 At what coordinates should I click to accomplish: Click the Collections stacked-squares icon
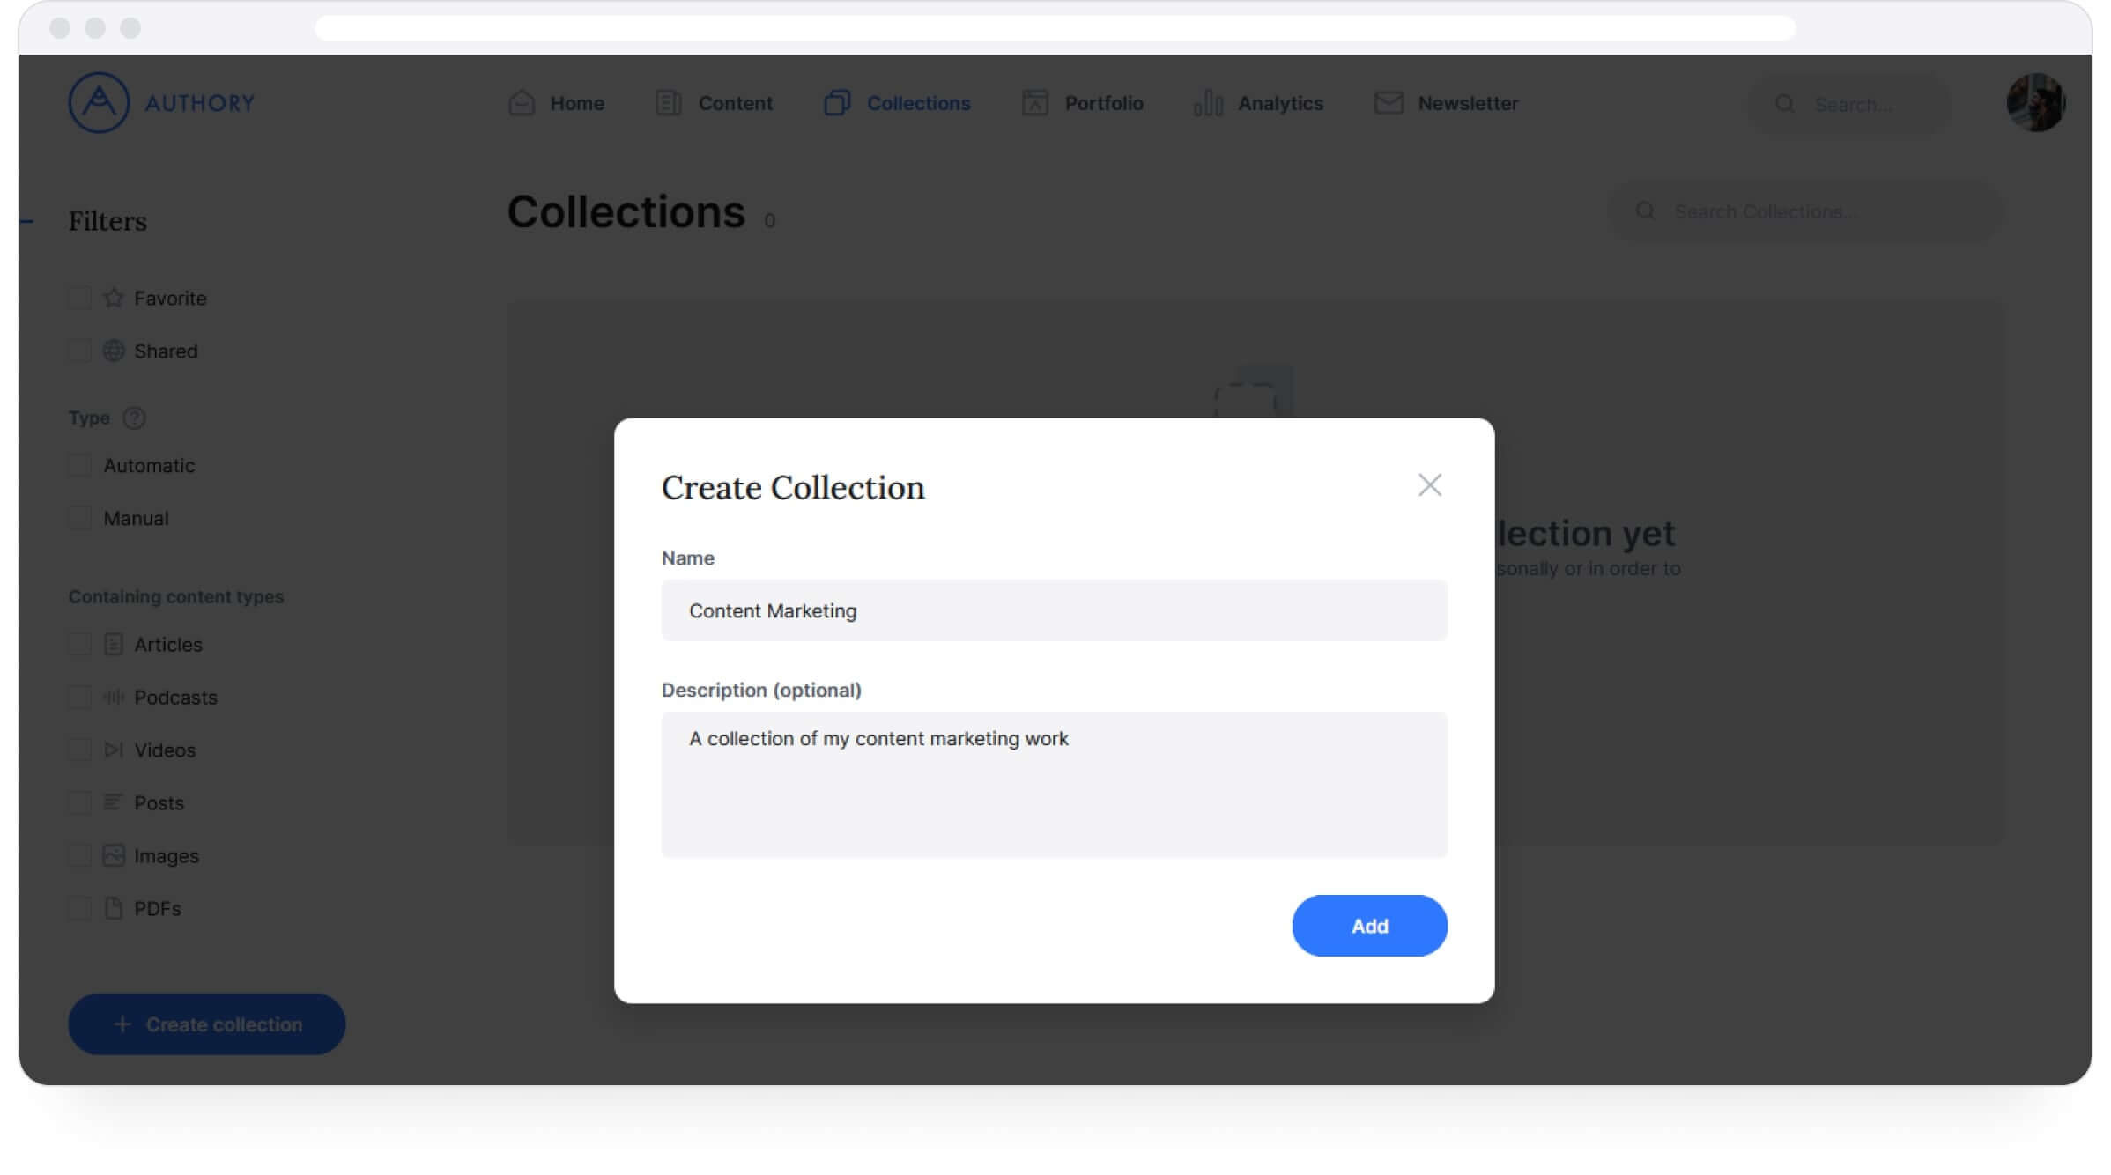(837, 103)
